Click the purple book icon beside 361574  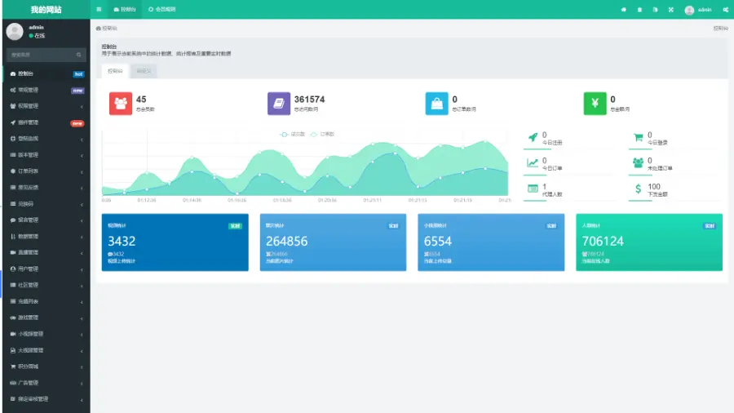[x=279, y=104]
